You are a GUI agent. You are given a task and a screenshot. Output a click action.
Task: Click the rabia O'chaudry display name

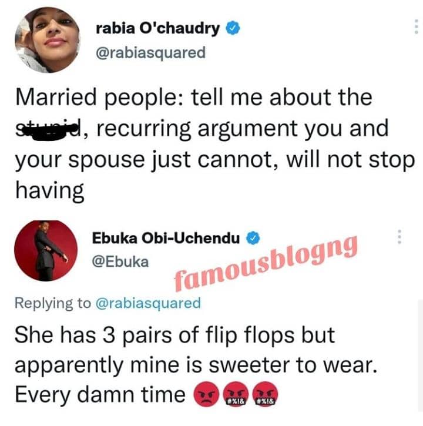point(157,28)
